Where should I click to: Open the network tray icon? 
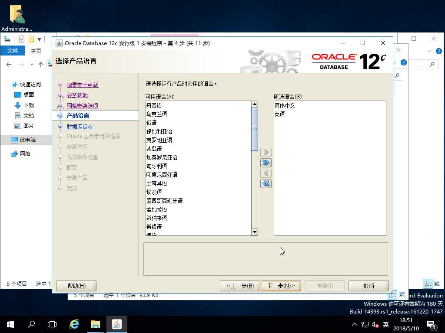click(365, 324)
